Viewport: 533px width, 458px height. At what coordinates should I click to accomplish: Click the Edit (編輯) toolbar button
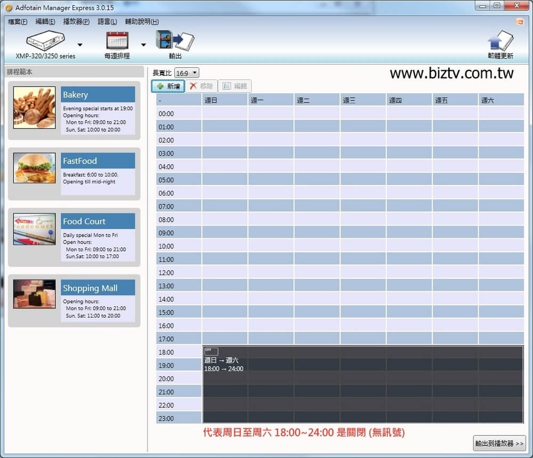[x=235, y=86]
